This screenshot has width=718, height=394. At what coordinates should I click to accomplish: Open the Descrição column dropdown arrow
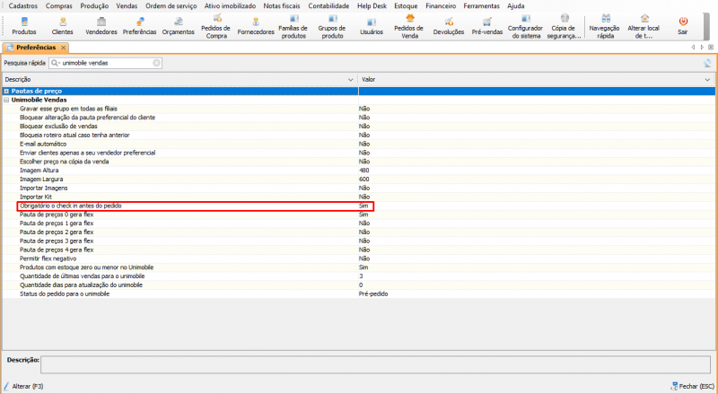[351, 80]
